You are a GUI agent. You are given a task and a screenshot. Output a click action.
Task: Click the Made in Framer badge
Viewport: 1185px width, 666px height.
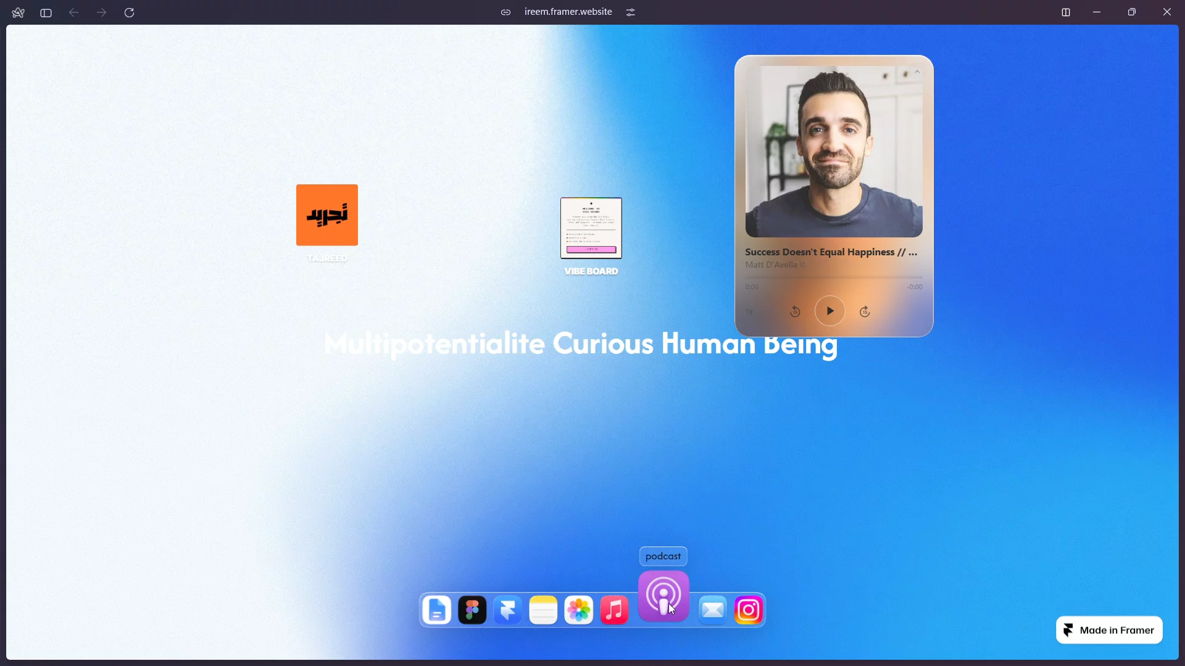1109,630
